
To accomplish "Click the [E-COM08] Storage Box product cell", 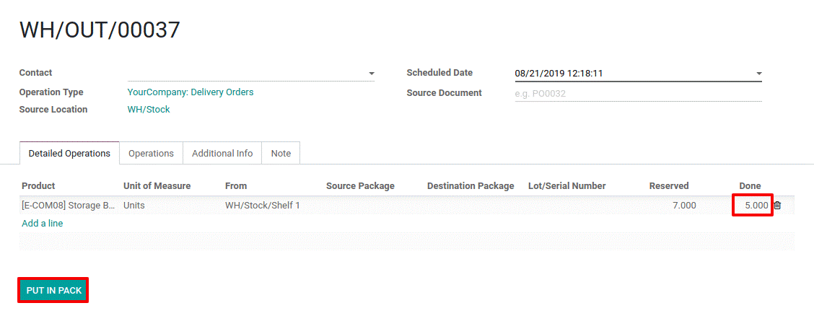I will pos(69,206).
